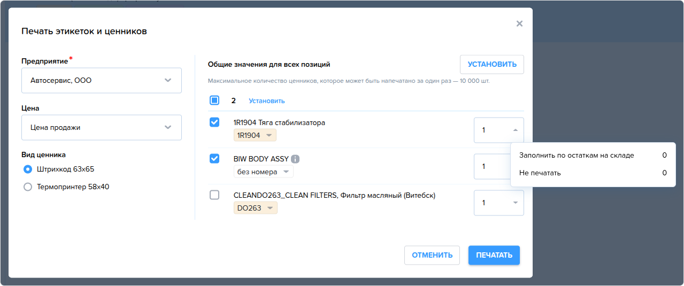Open the 1R1904 article tag dropdown arrow
Viewport: 684px width, 286px height.
point(269,135)
